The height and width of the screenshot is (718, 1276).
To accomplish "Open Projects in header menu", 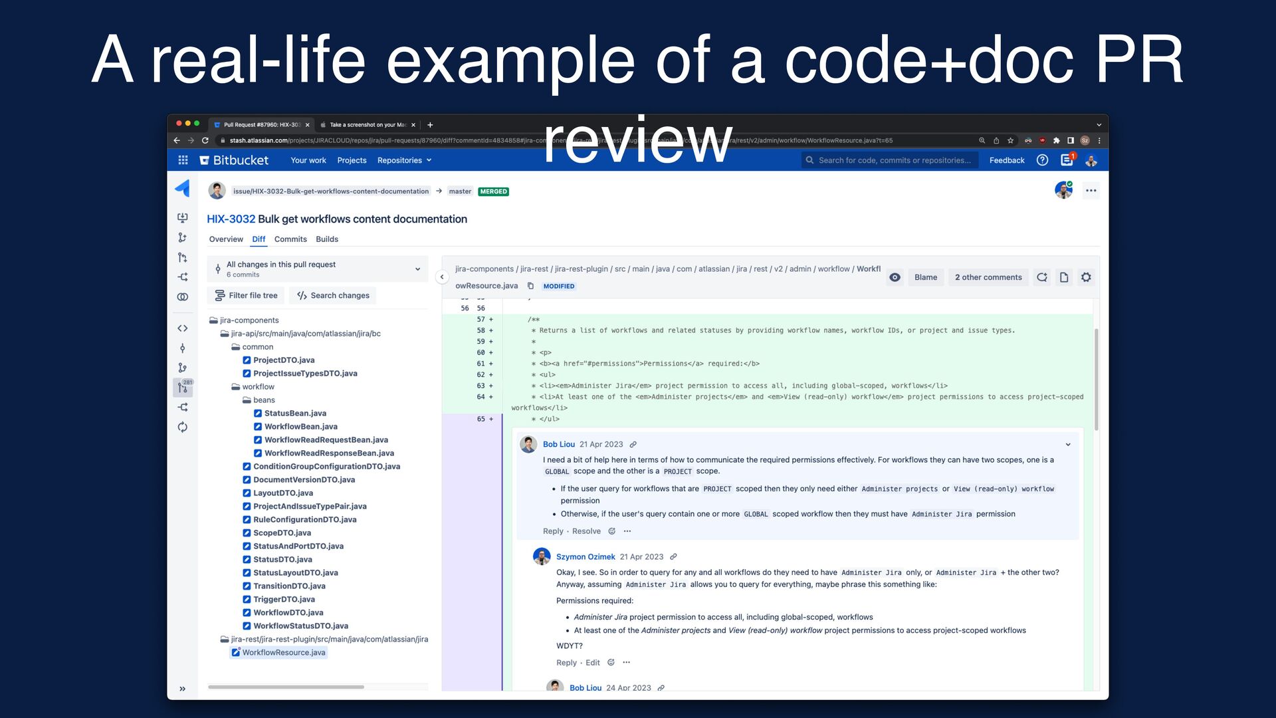I will coord(352,160).
